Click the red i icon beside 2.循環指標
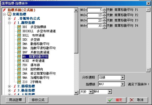152x105 pixels. point(15,86)
